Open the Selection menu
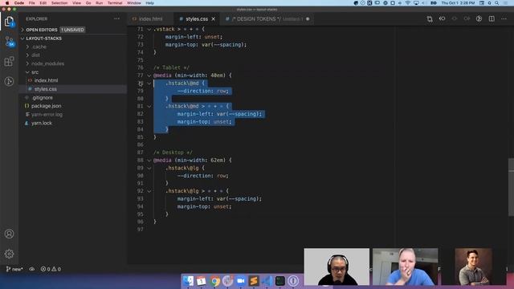The image size is (514, 289). (x=59, y=3)
